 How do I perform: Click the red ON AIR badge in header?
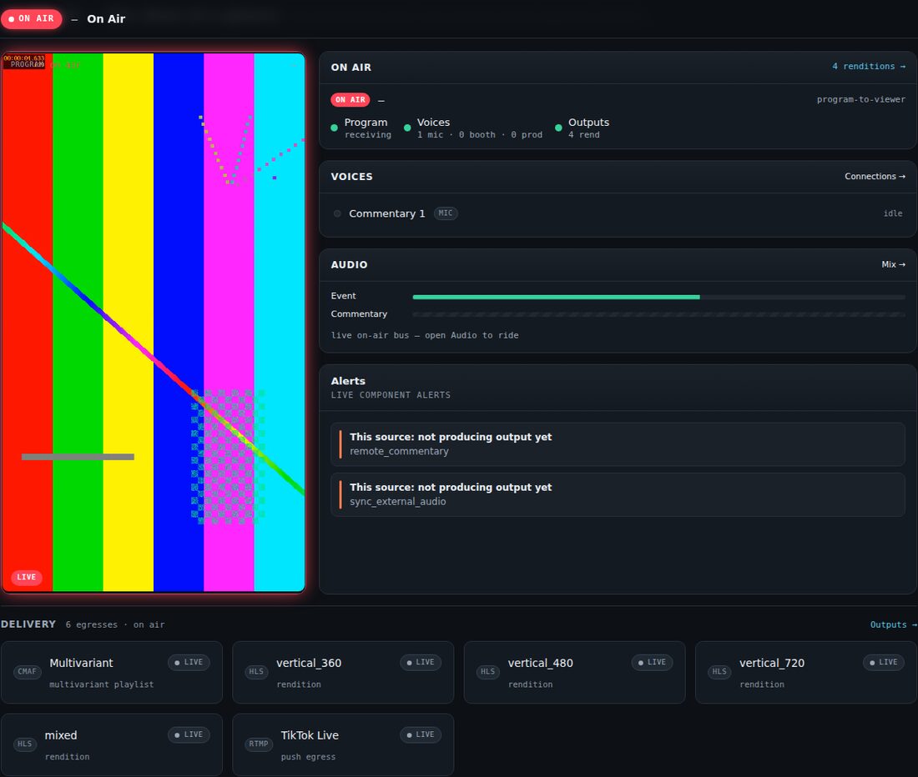(x=32, y=18)
